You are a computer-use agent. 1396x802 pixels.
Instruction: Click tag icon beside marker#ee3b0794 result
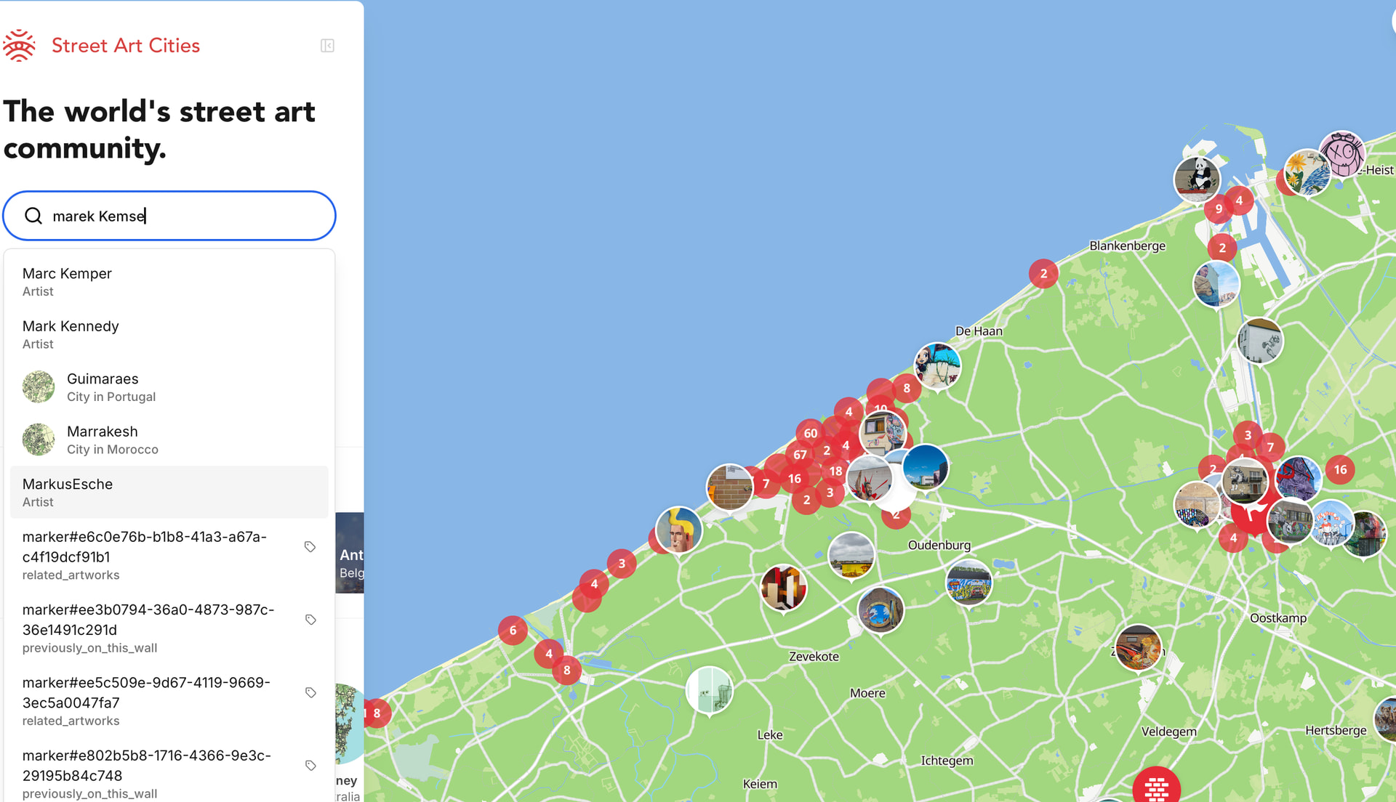tap(310, 620)
